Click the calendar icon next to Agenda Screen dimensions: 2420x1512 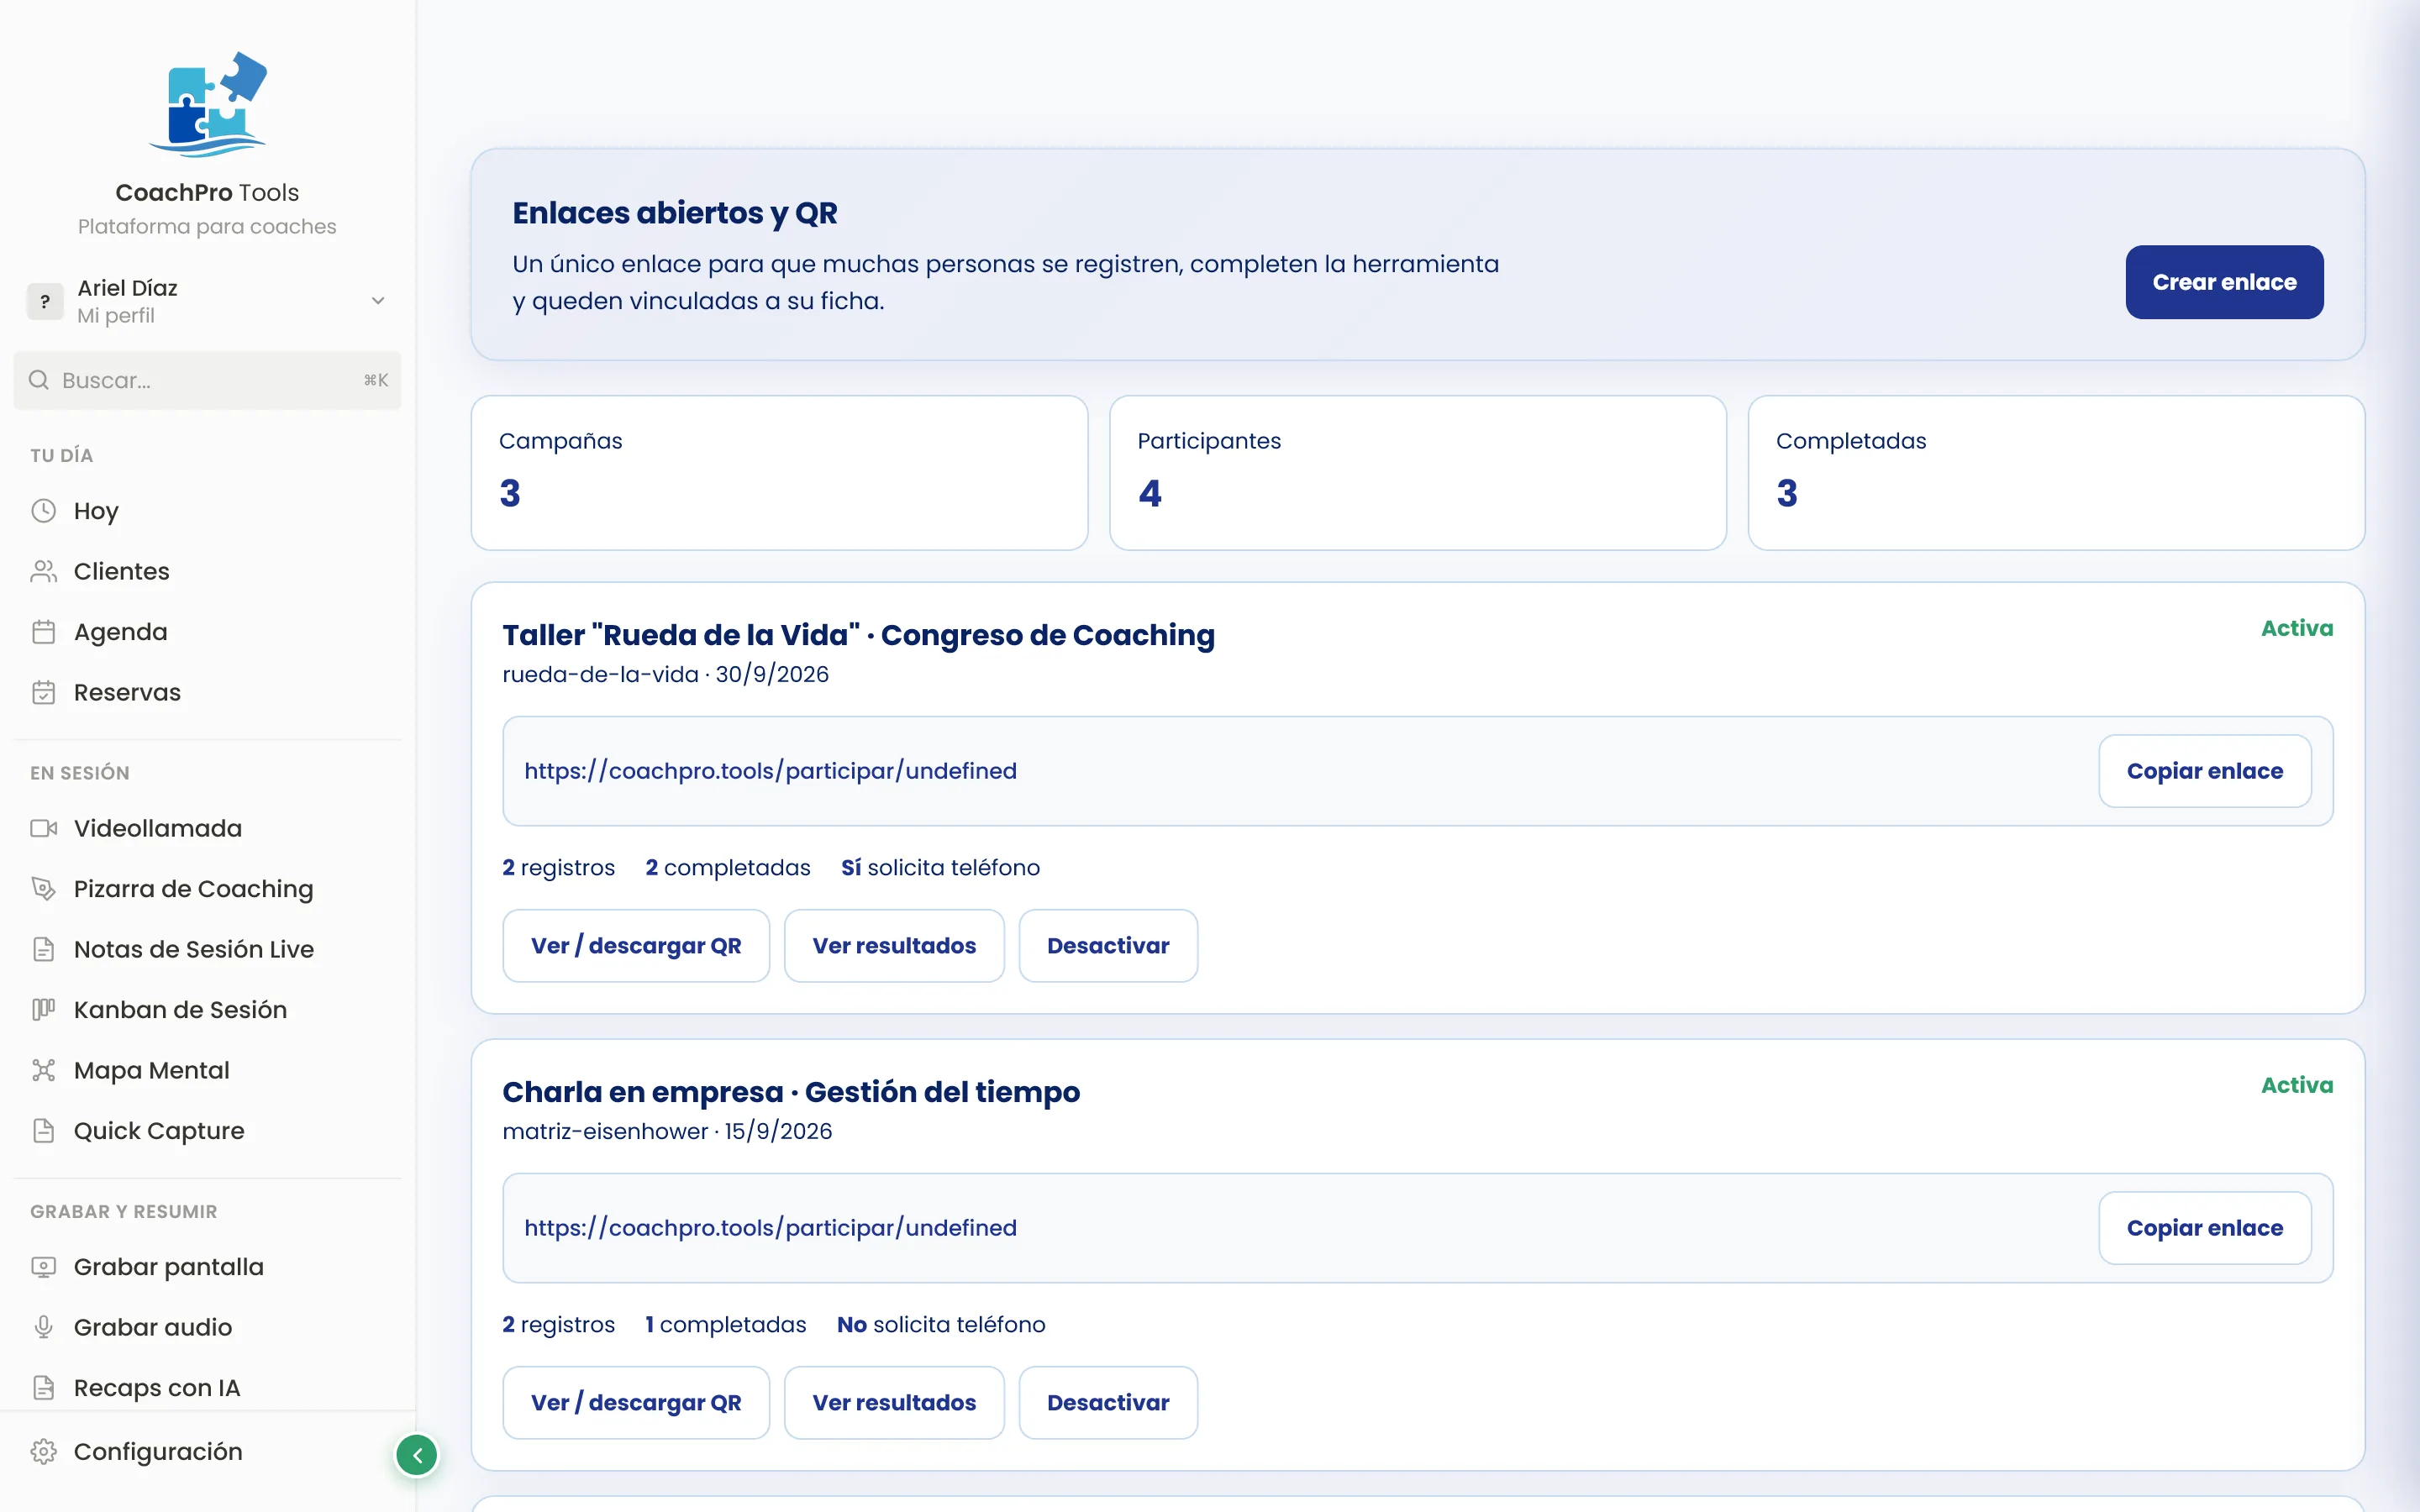(43, 632)
